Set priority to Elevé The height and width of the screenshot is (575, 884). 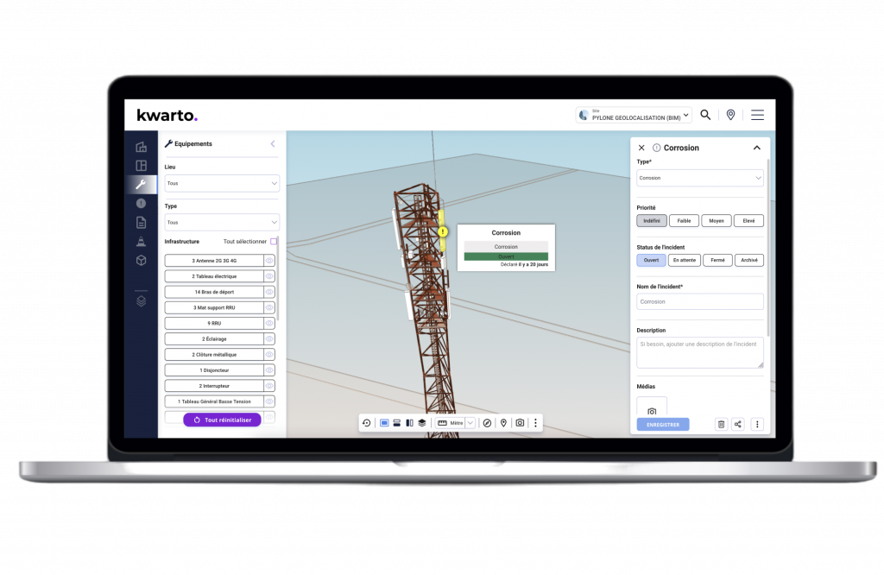click(x=748, y=221)
